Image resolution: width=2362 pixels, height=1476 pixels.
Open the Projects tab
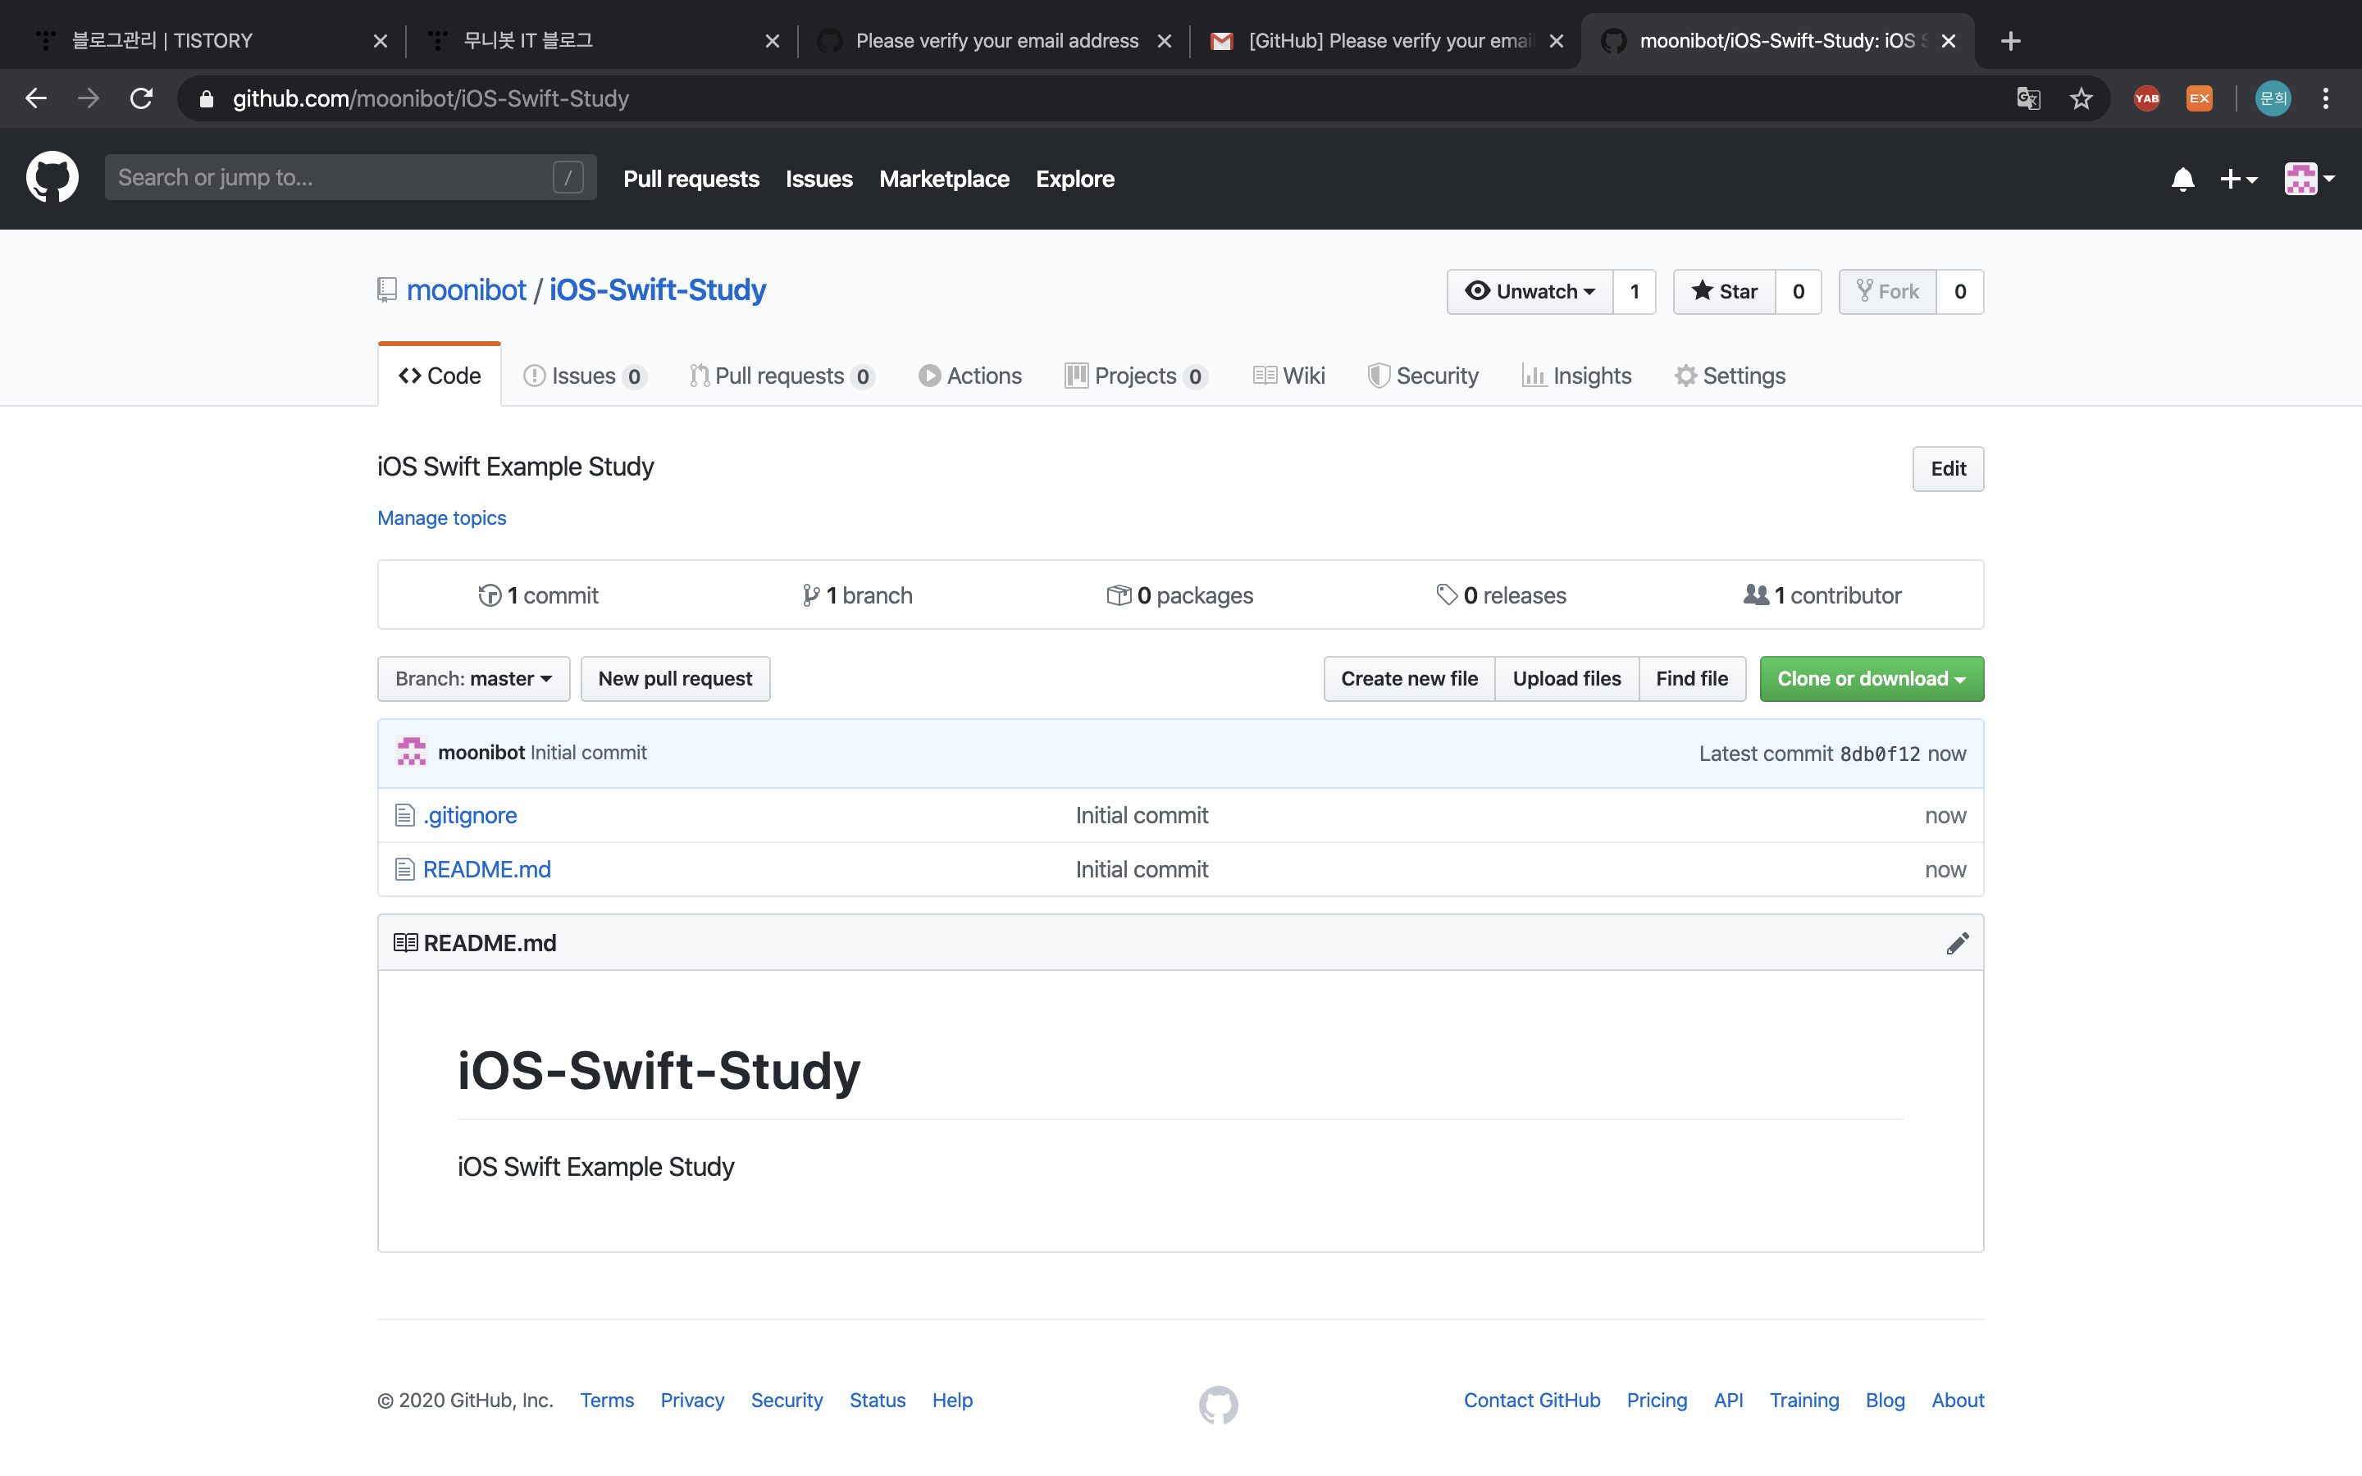pos(1136,376)
